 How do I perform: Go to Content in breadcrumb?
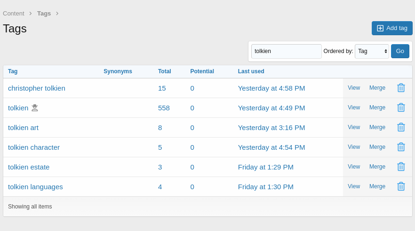tap(14, 14)
